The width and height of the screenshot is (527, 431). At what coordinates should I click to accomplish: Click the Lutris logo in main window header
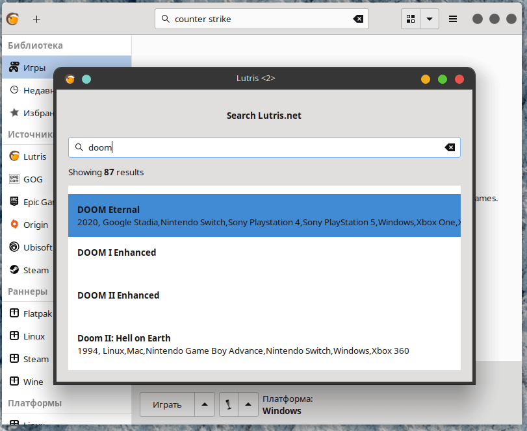(13, 19)
